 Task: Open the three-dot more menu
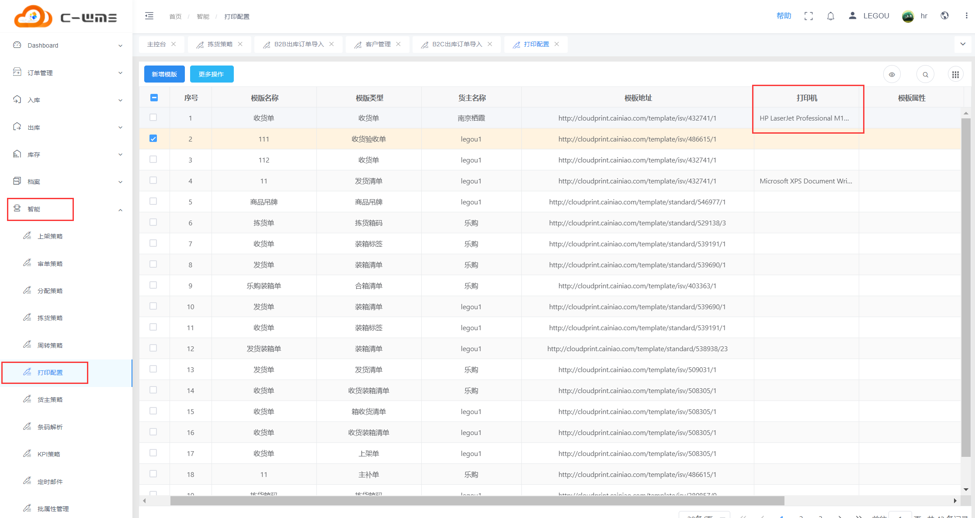coord(966,16)
